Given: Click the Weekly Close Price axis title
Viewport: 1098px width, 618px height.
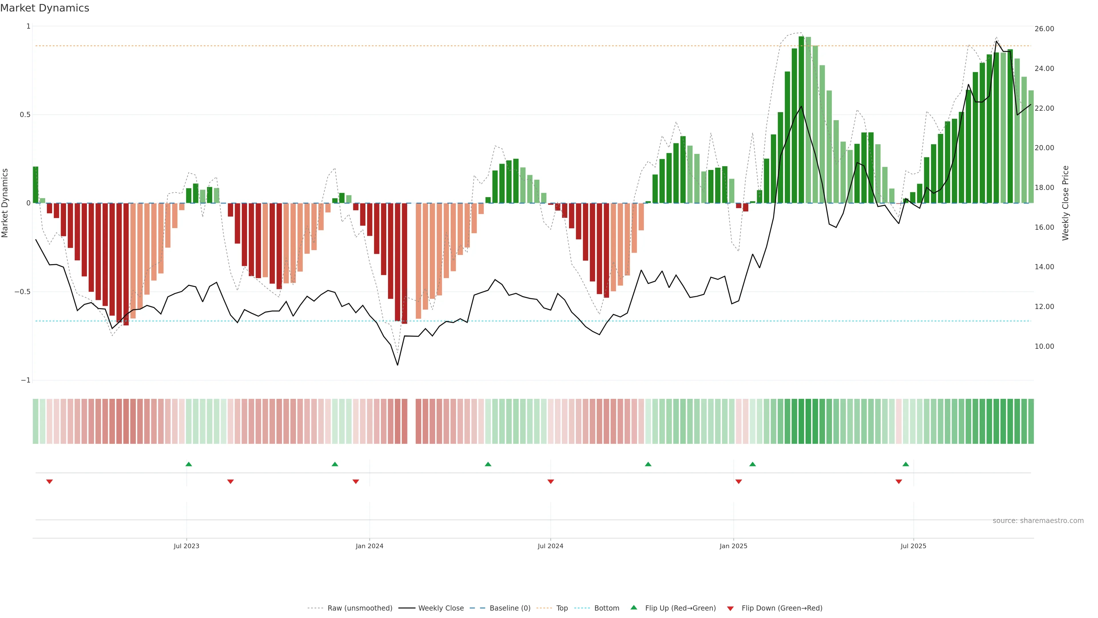Looking at the screenshot, I should click(1065, 203).
